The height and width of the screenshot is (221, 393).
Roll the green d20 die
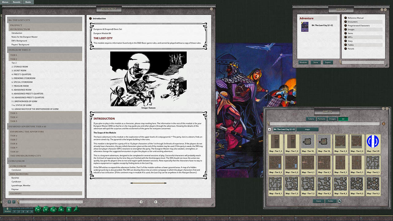click(38, 209)
